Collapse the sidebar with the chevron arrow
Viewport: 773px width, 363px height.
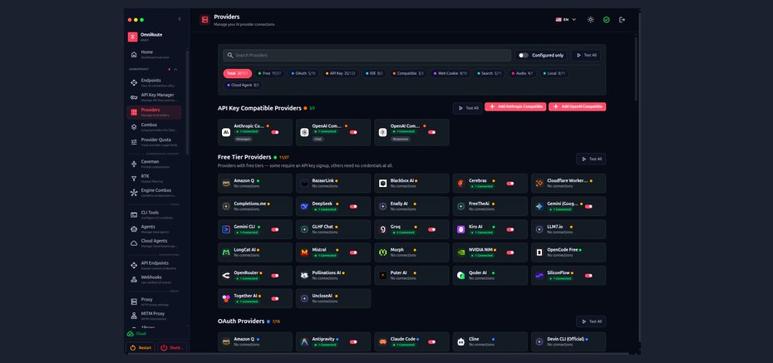pos(180,19)
